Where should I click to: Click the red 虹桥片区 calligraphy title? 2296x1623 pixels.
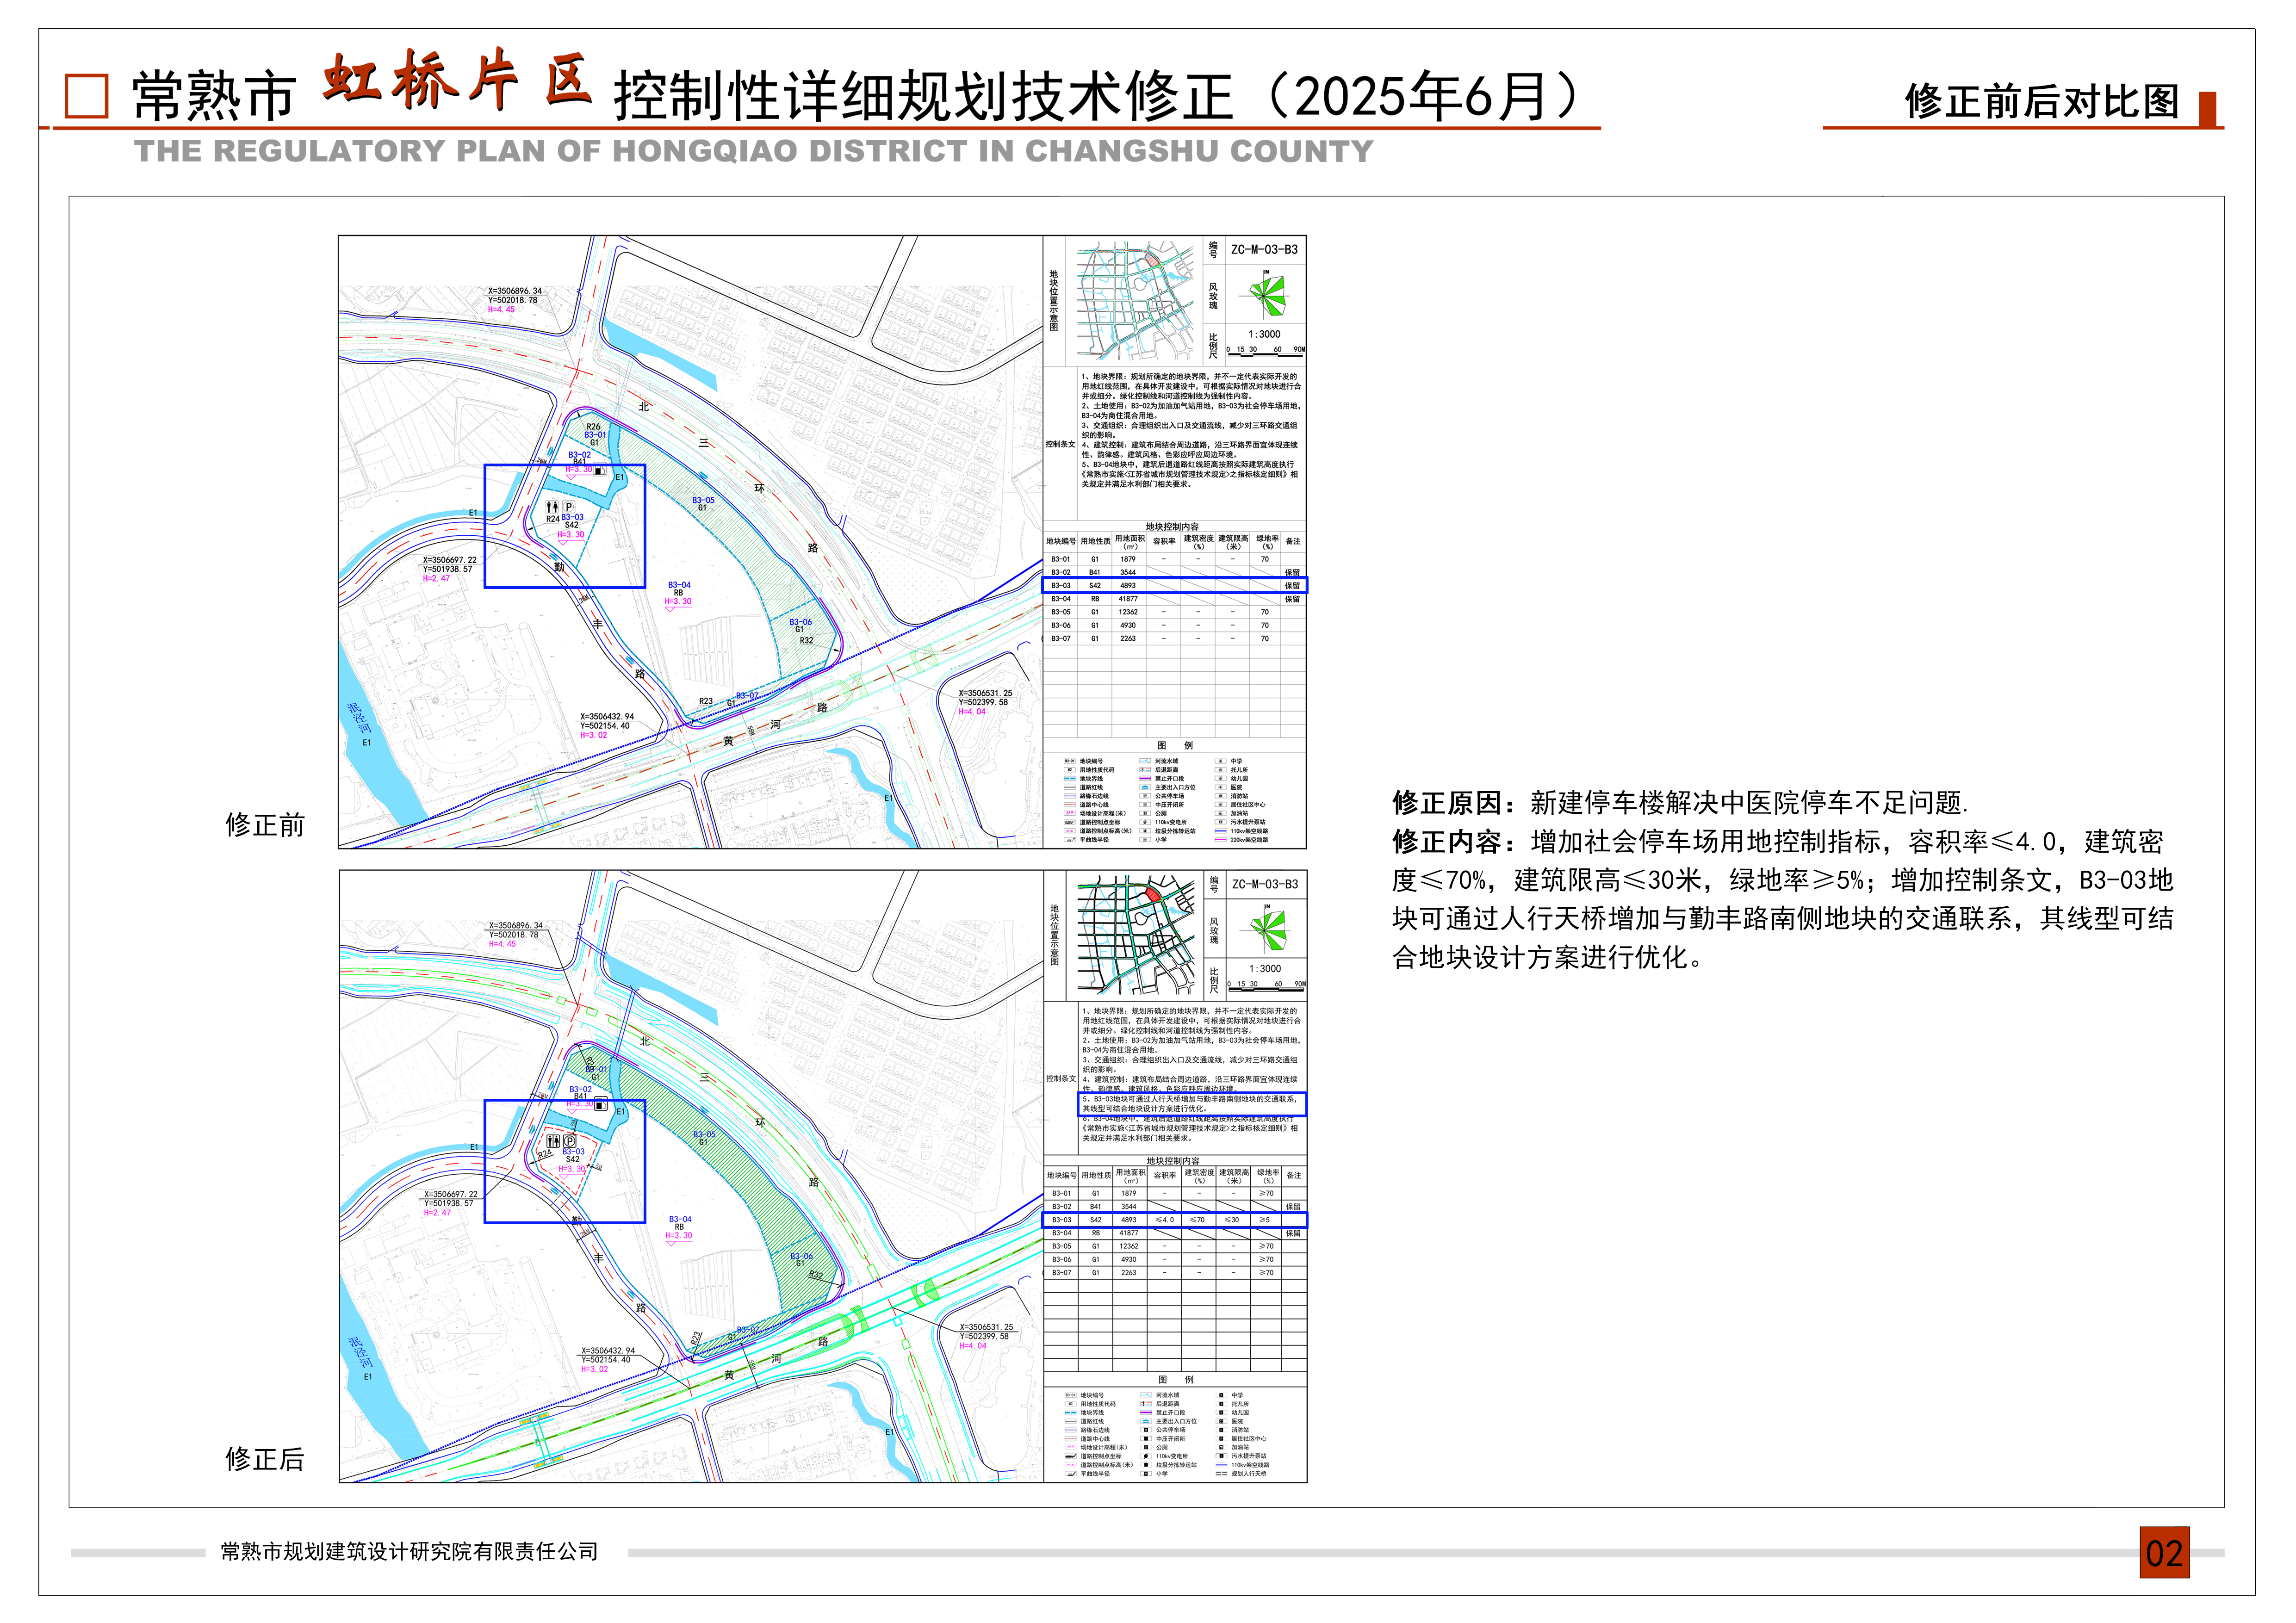click(x=457, y=78)
